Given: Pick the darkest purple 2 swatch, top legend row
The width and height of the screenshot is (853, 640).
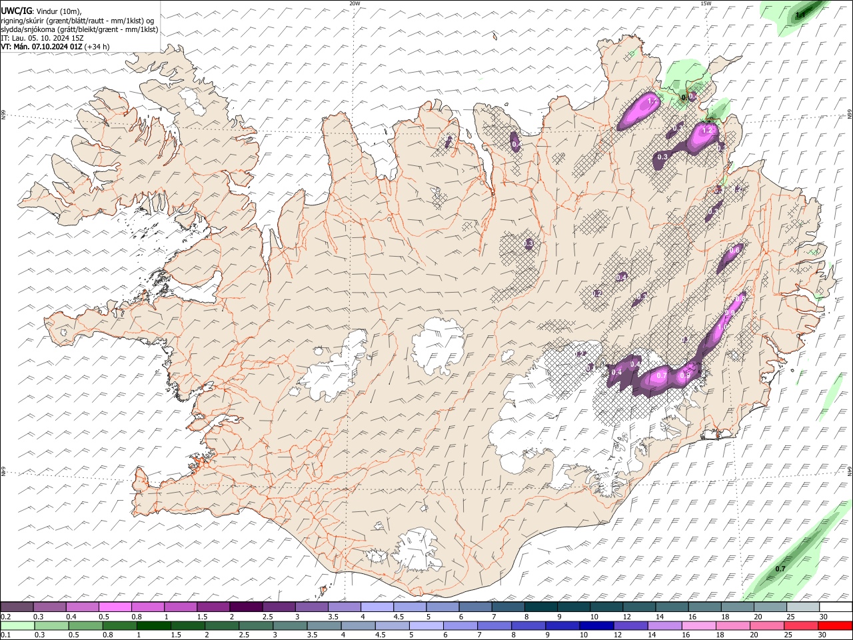Looking at the screenshot, I should pyautogui.click(x=246, y=607).
